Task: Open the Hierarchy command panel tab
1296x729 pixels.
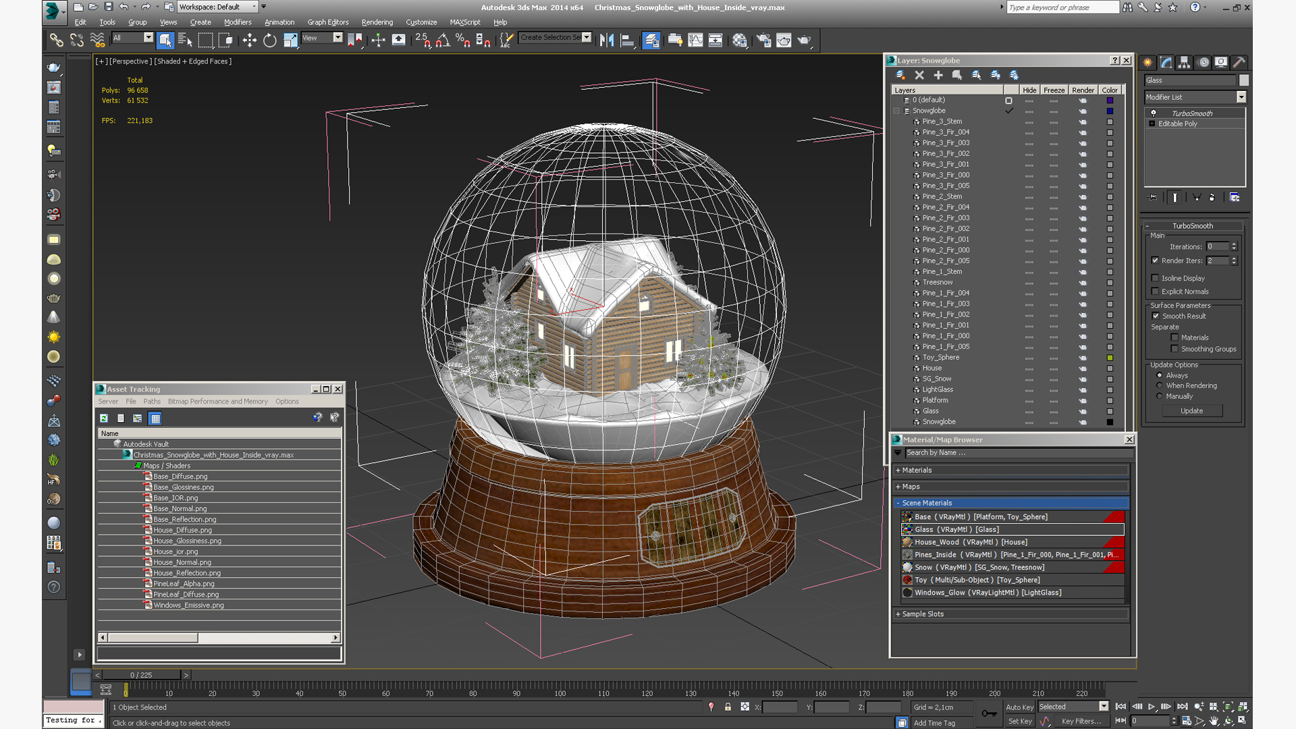Action: pos(1184,62)
